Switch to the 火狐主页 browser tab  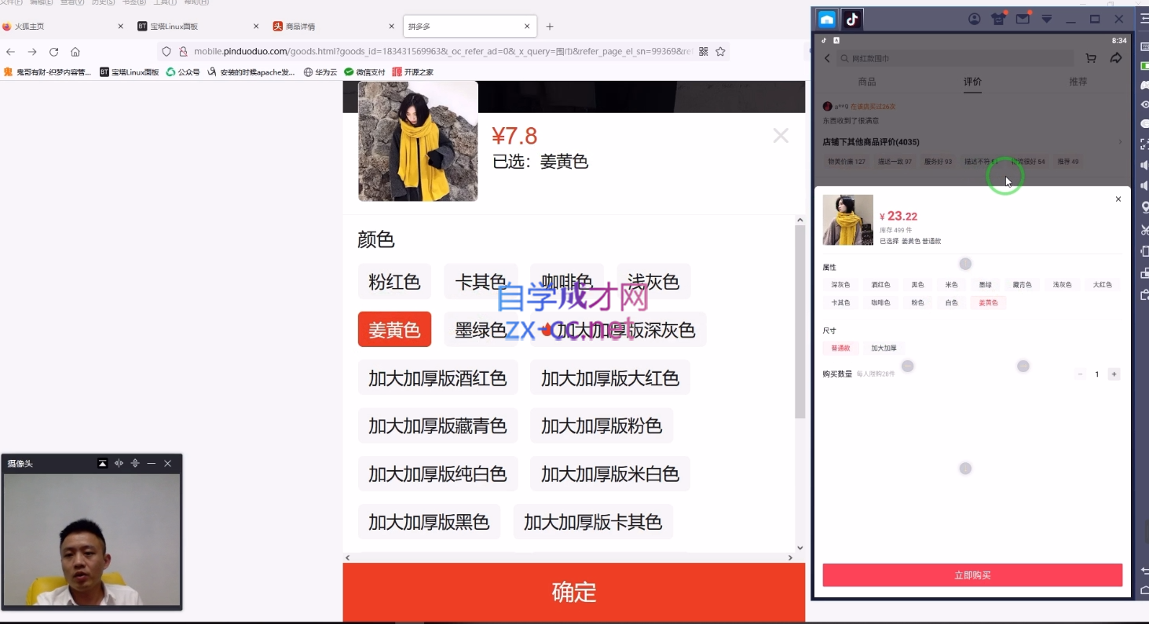(63, 26)
